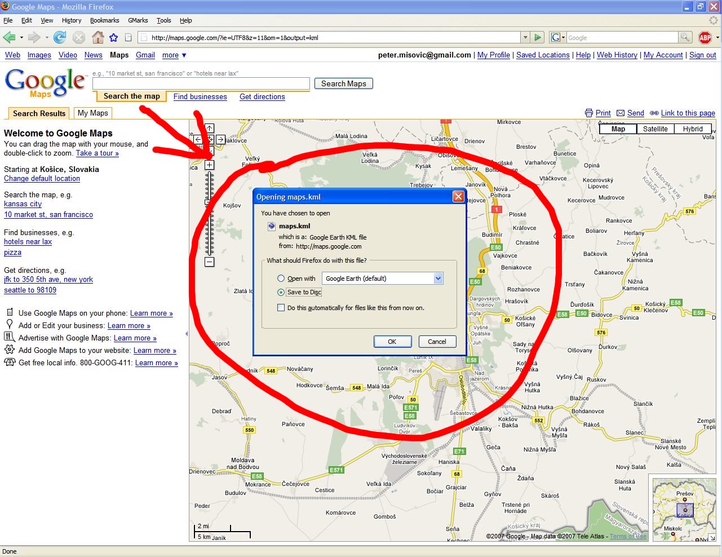This screenshot has height=557, width=722.
Task: Select the Open with radio button
Action: coord(281,278)
